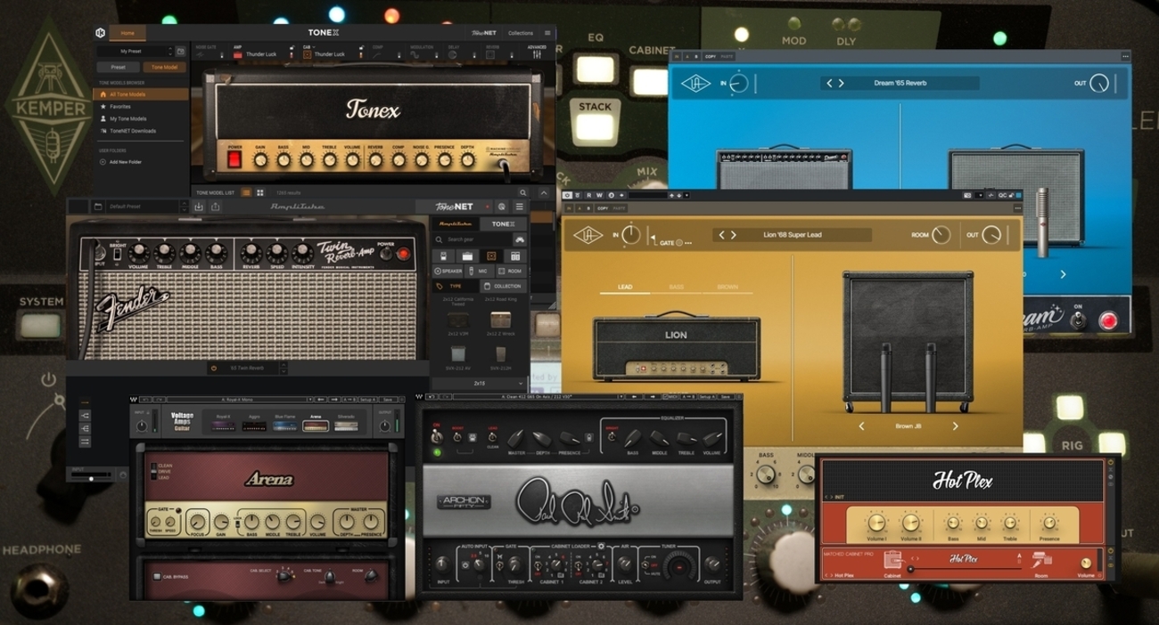Select the Tone Model button in TONEX
The image size is (1159, 625).
[164, 67]
